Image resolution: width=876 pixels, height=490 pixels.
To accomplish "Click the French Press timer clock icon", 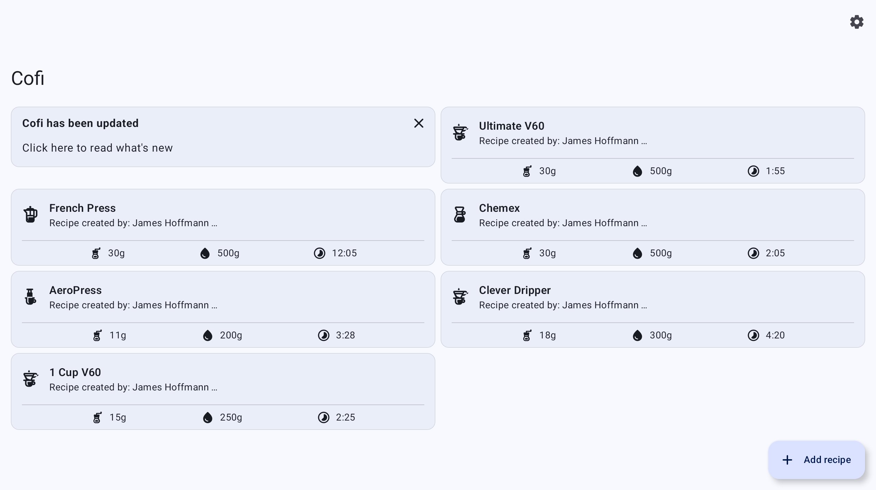I will click(319, 253).
